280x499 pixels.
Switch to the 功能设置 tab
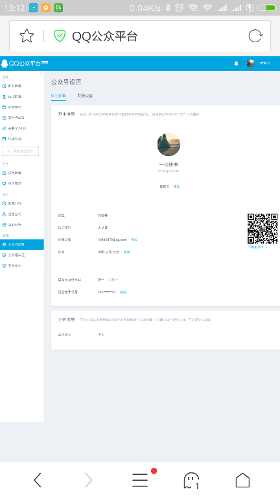point(85,96)
